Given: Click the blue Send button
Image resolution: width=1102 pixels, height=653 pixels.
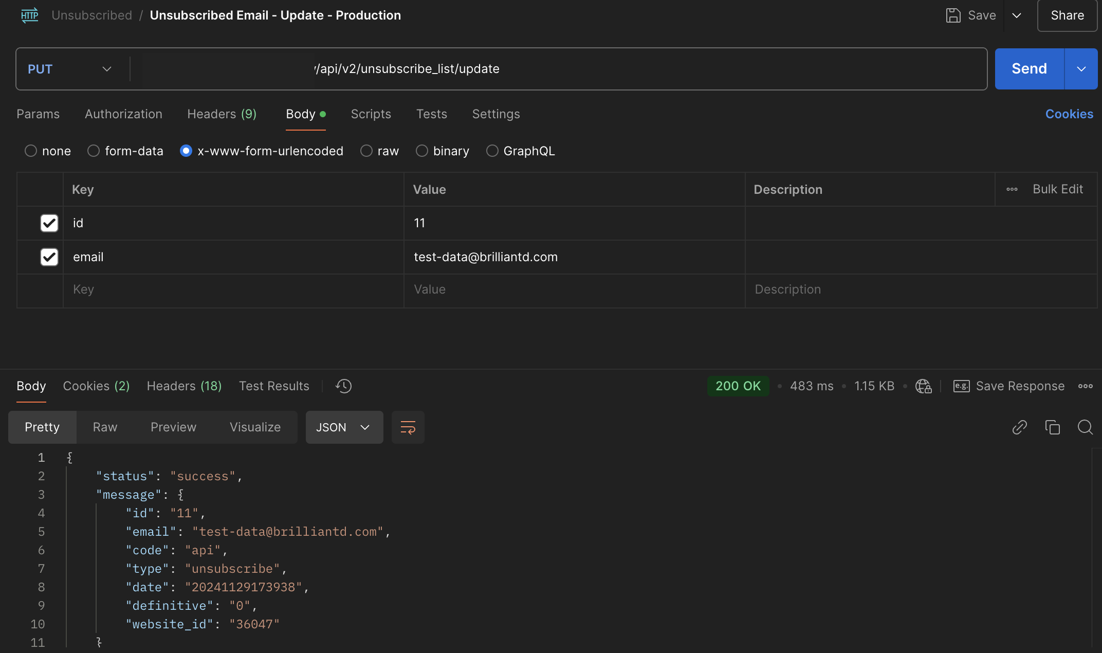Looking at the screenshot, I should 1029,69.
